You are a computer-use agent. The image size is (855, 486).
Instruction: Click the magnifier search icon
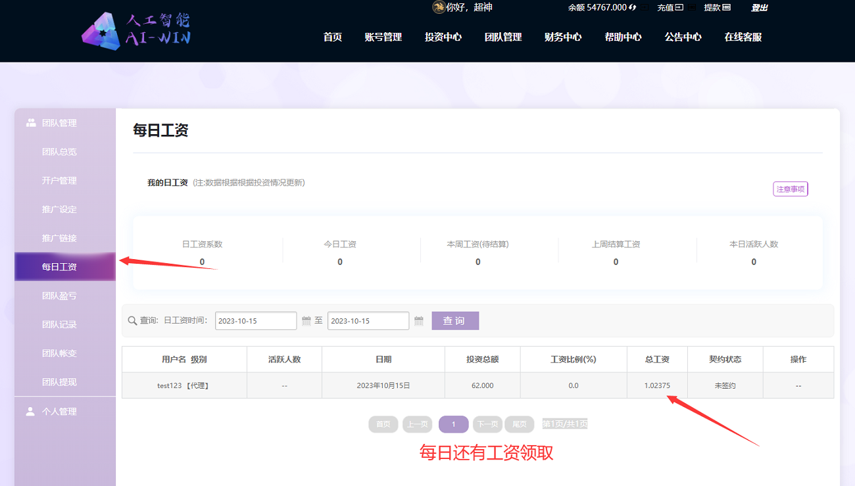(x=132, y=321)
